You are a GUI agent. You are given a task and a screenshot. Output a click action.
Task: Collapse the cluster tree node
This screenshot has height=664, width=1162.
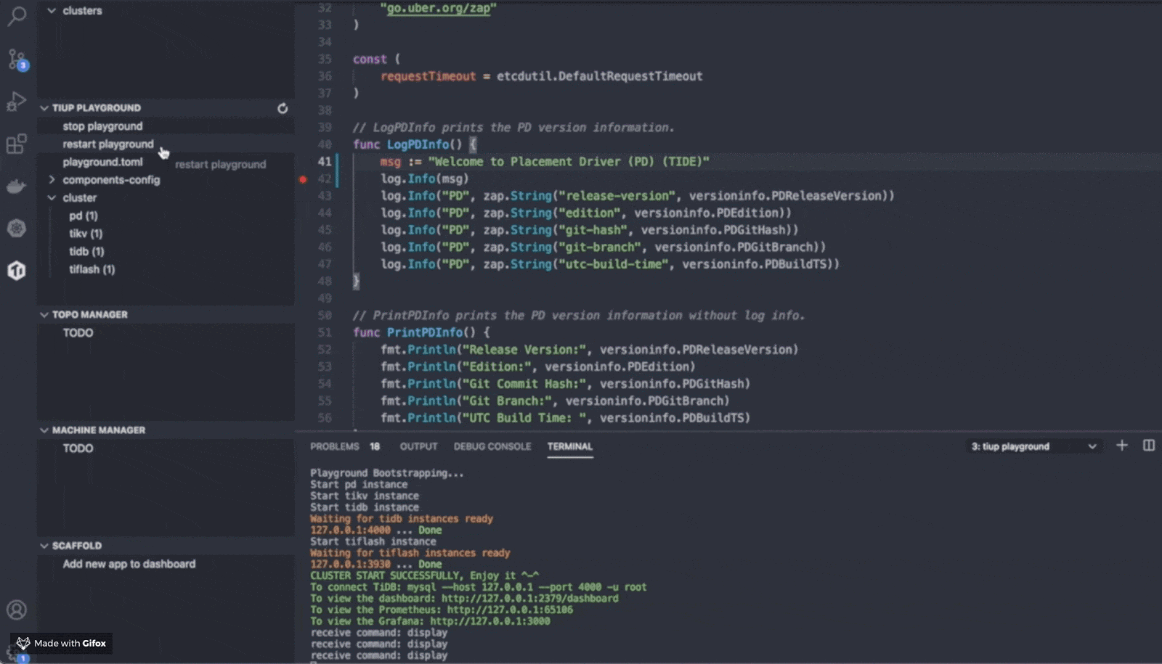tap(52, 198)
